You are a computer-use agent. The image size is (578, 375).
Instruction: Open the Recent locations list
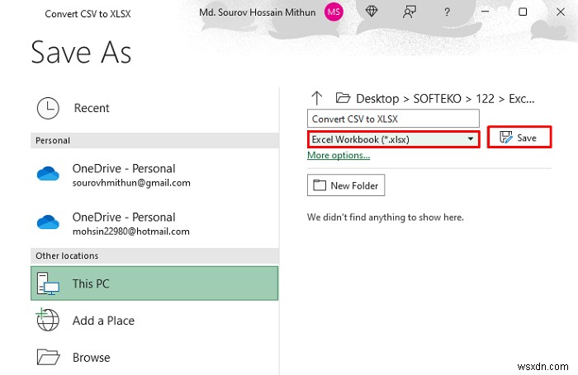click(x=154, y=108)
